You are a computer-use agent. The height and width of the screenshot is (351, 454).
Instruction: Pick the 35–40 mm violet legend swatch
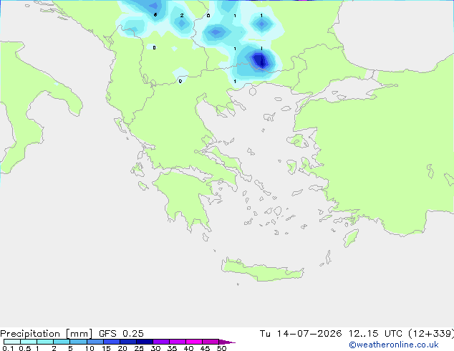[x=178, y=342]
